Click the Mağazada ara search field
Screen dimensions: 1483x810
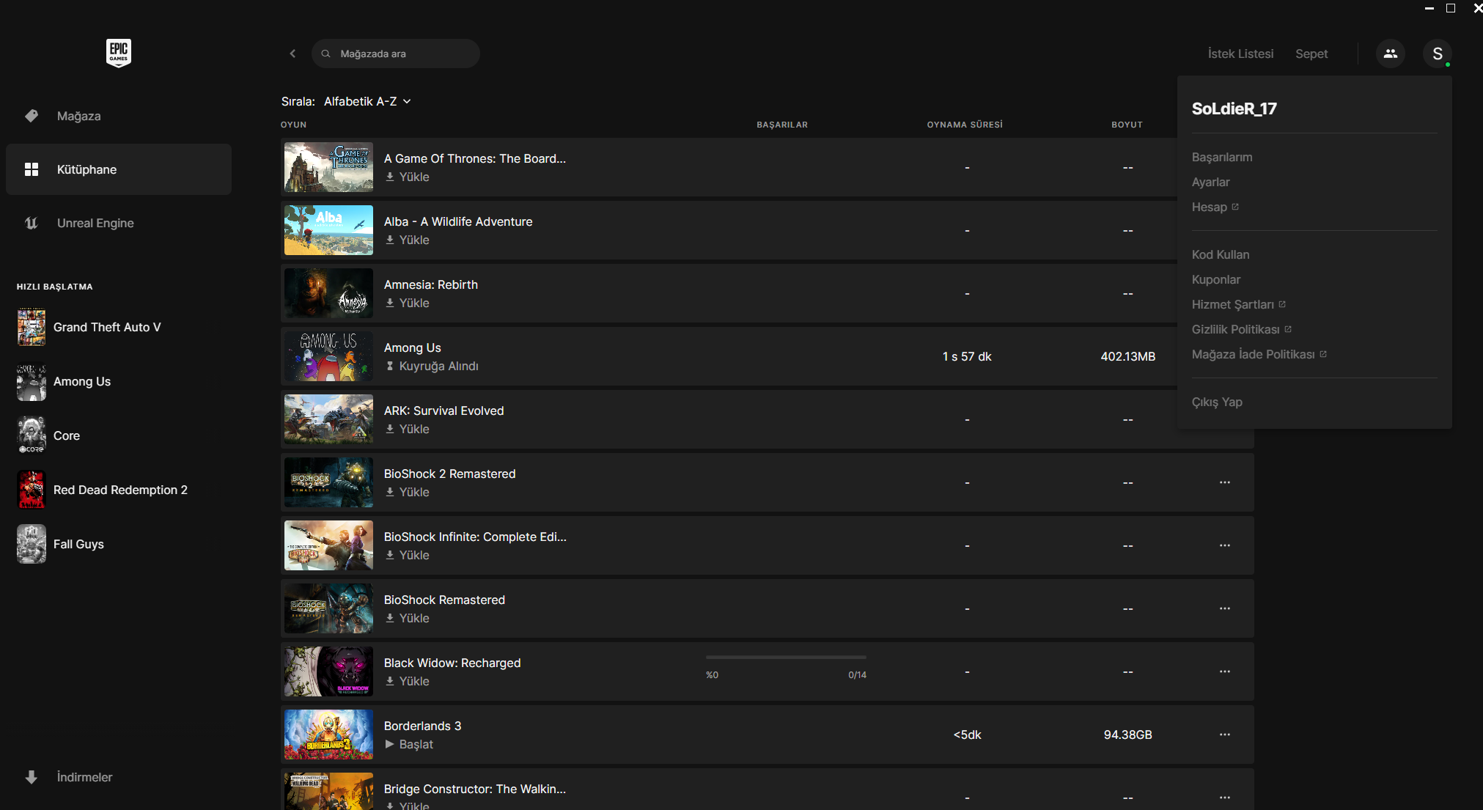396,54
